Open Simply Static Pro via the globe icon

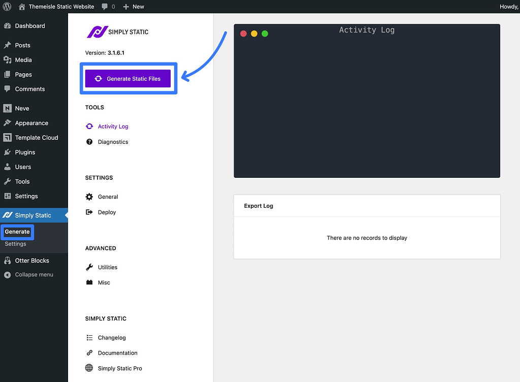coord(89,368)
